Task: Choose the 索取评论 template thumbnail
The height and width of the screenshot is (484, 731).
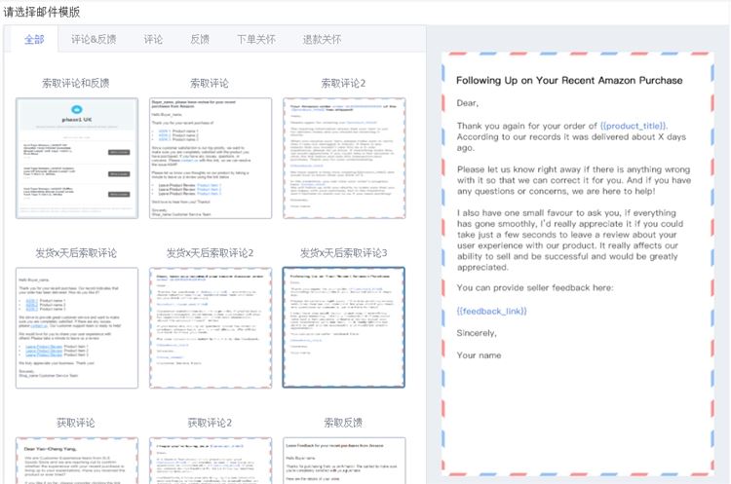Action: click(211, 158)
